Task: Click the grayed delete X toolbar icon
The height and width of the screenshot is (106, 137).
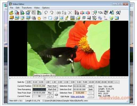Action: point(70,13)
